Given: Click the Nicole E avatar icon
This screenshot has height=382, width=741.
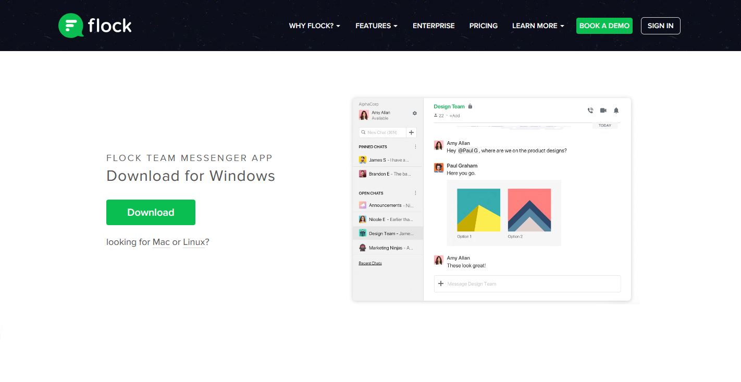Looking at the screenshot, I should (363, 219).
